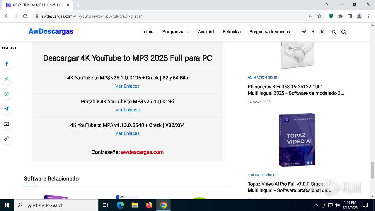
Task: Share page via X sidebar icon
Action: coord(6,79)
